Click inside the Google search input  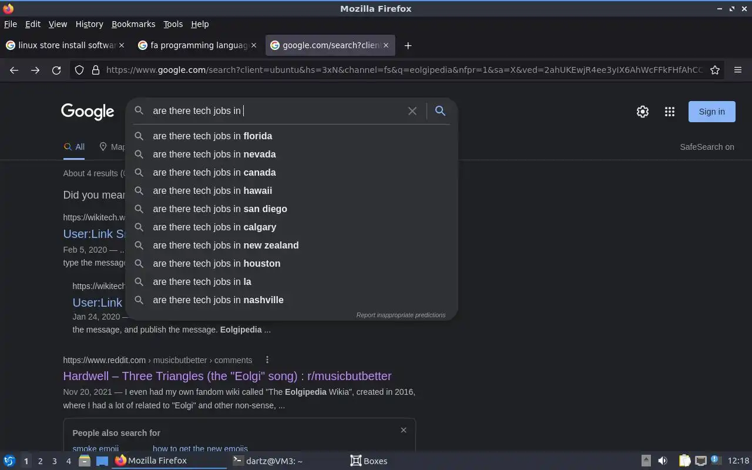(x=276, y=110)
